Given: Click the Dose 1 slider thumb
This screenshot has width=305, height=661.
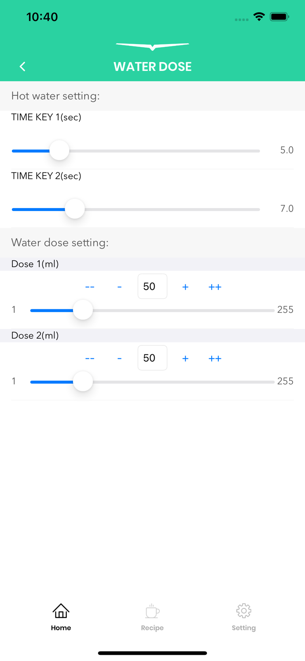Looking at the screenshot, I should click(x=83, y=310).
